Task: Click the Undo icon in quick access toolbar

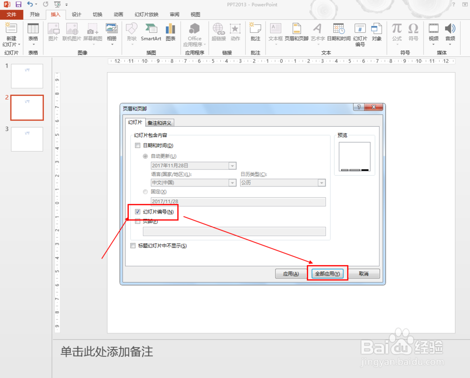Action: click(30, 4)
